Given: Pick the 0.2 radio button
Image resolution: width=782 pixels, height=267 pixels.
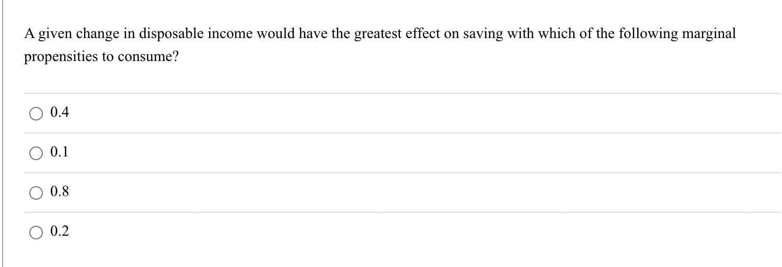Looking at the screenshot, I should 37,233.
